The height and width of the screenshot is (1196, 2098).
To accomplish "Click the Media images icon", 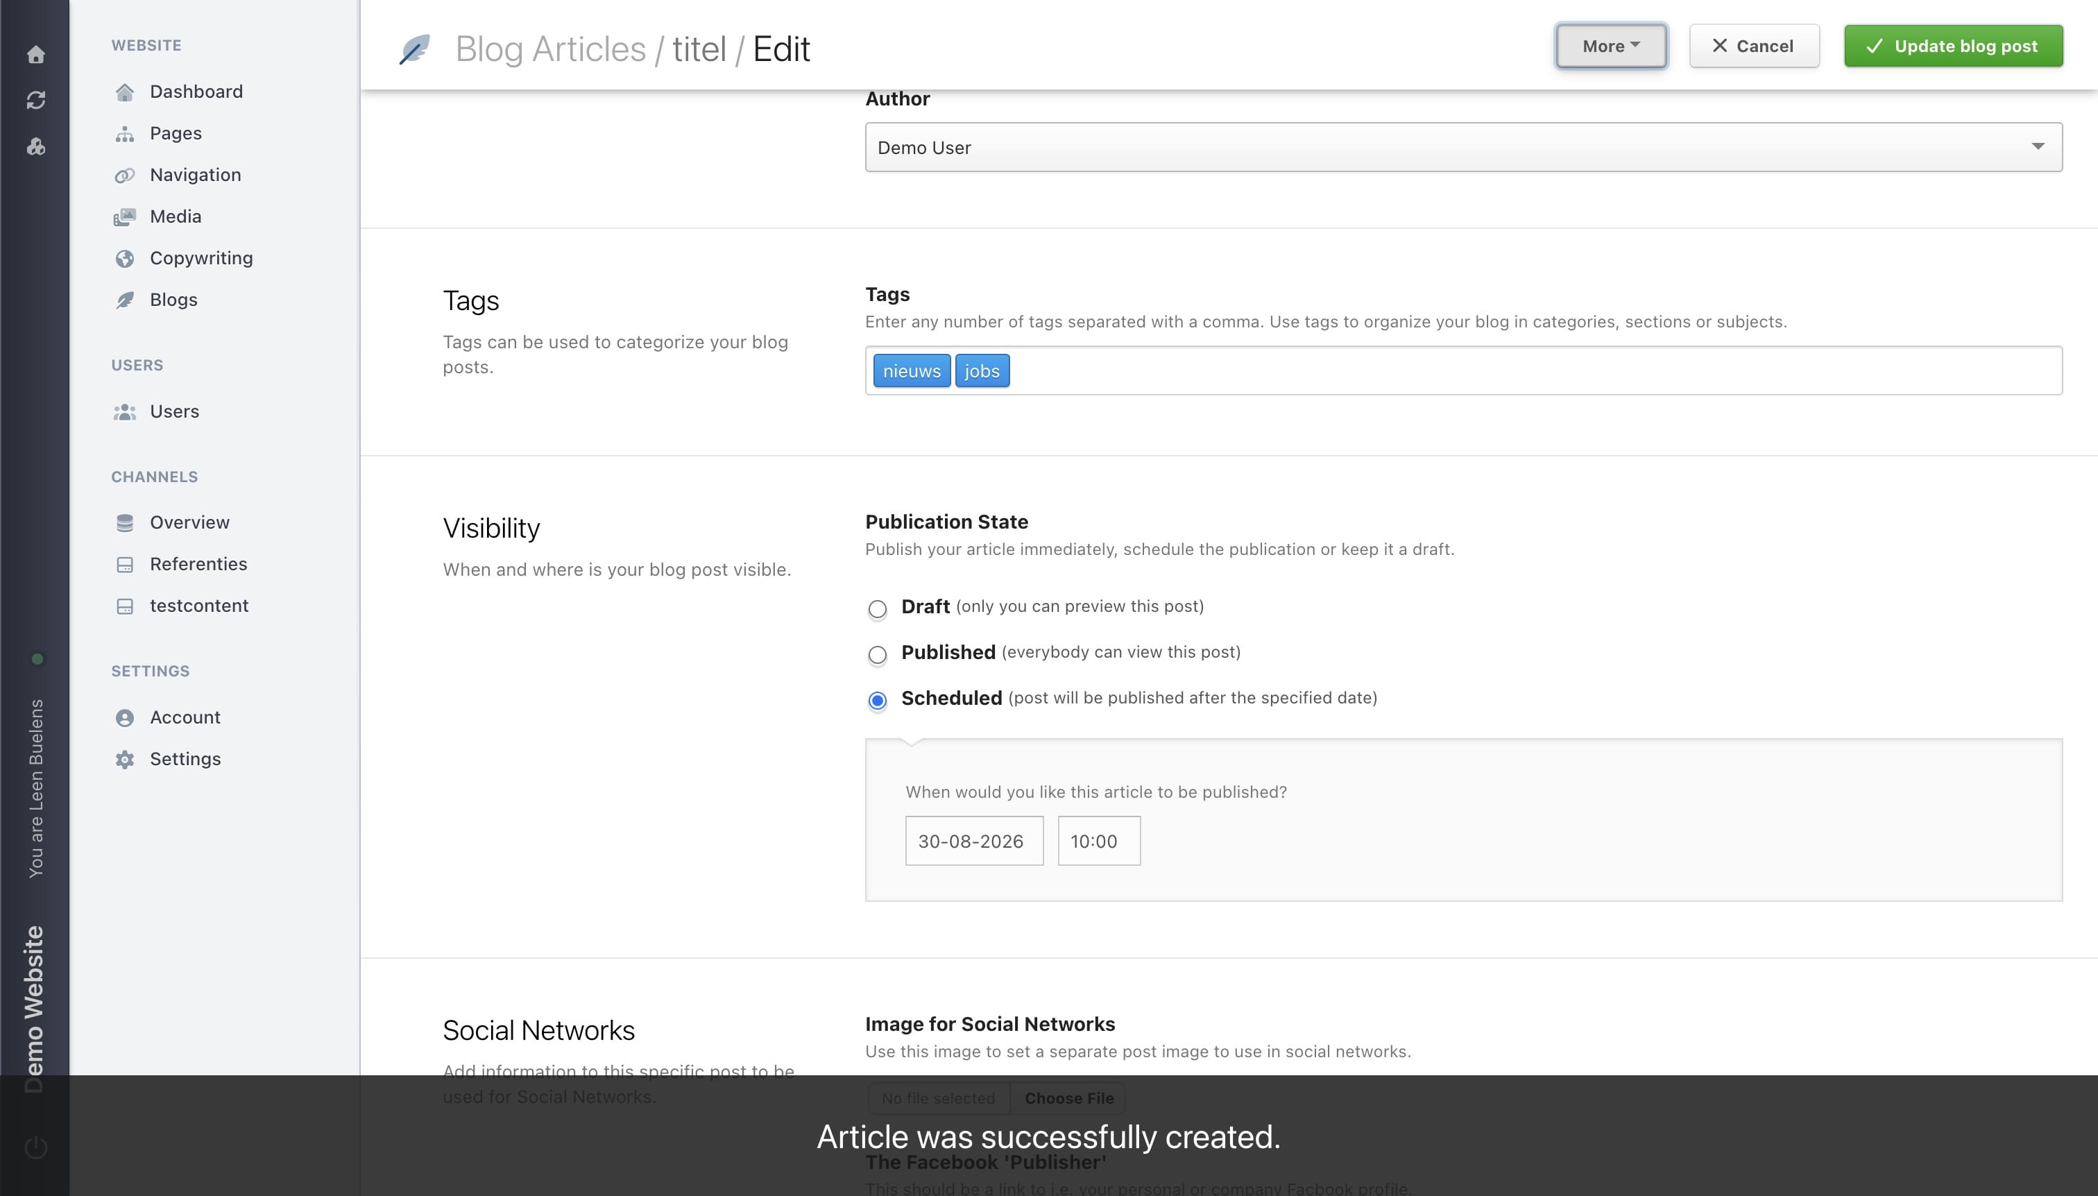I will [125, 217].
